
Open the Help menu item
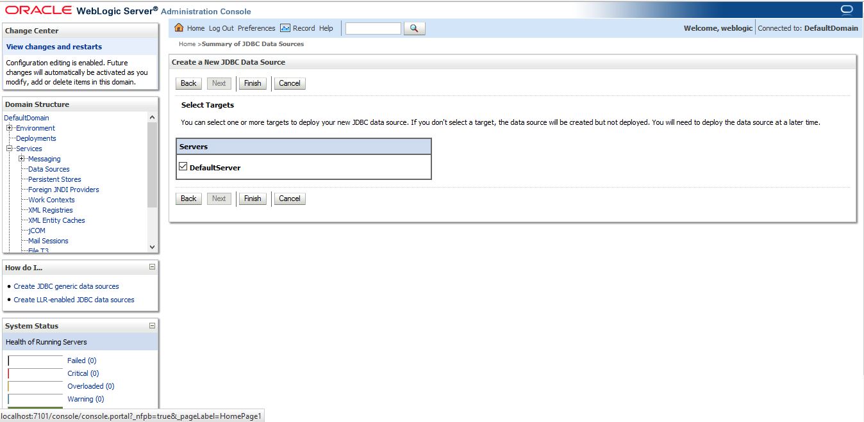pyautogui.click(x=326, y=28)
